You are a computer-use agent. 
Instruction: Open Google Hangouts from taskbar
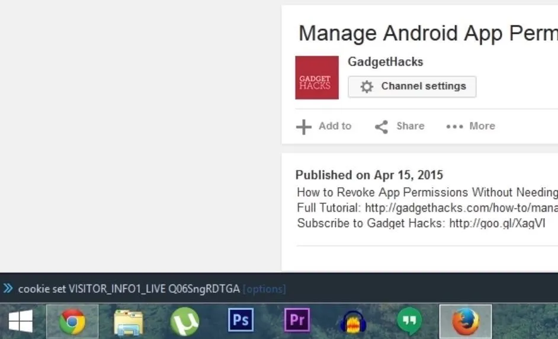tap(409, 321)
